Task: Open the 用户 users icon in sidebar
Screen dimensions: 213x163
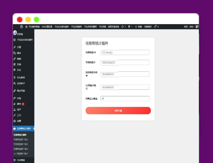Action: 14,110
